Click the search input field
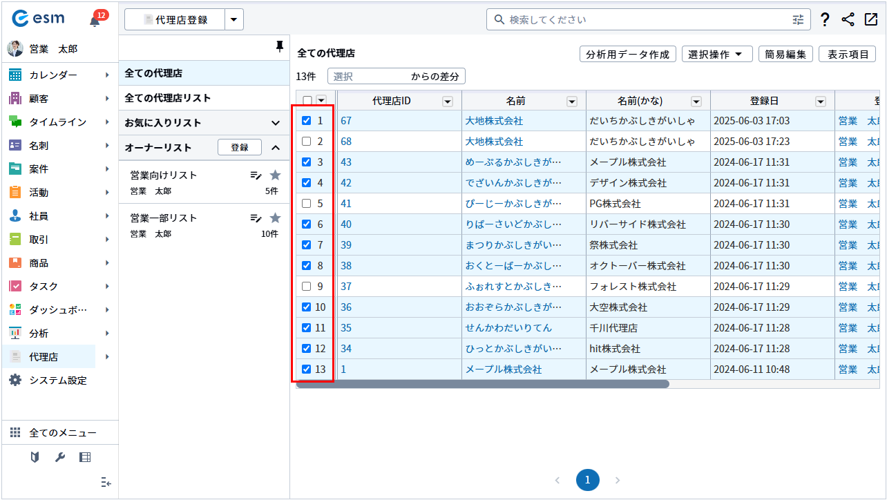 (649, 19)
